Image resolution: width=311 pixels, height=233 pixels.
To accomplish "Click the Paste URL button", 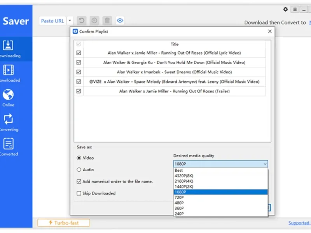I will coord(52,21).
